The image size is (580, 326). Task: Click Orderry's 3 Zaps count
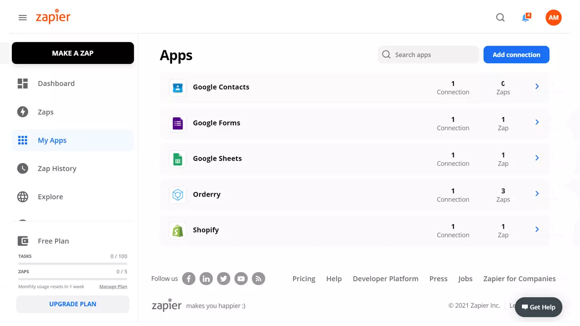(x=503, y=195)
